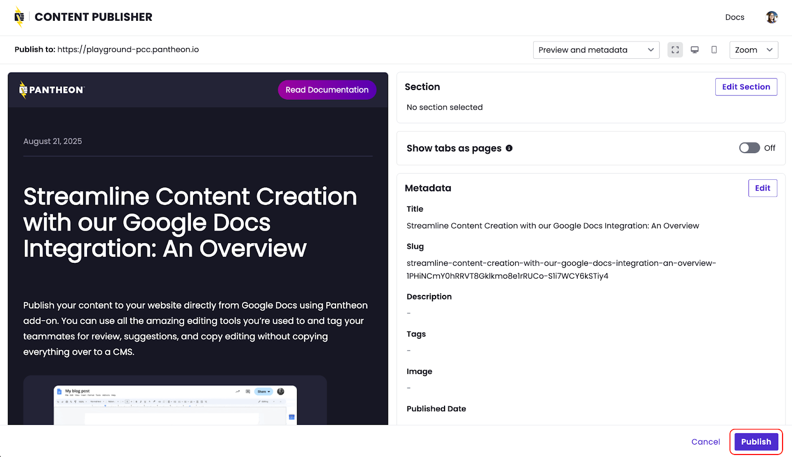This screenshot has height=457, width=792.
Task: Click the Read Documentation button
Action: pos(327,90)
